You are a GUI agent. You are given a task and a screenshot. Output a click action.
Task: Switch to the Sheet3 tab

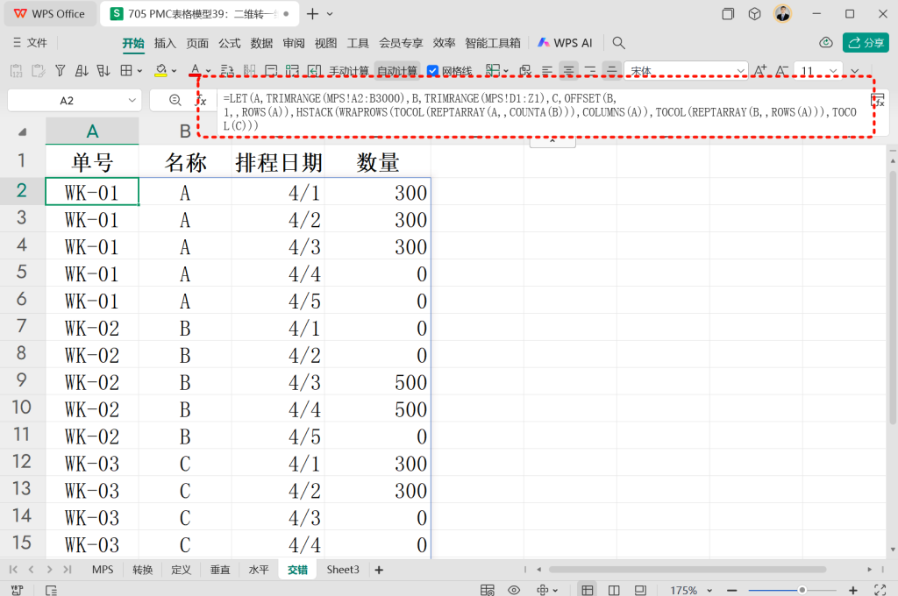[343, 570]
